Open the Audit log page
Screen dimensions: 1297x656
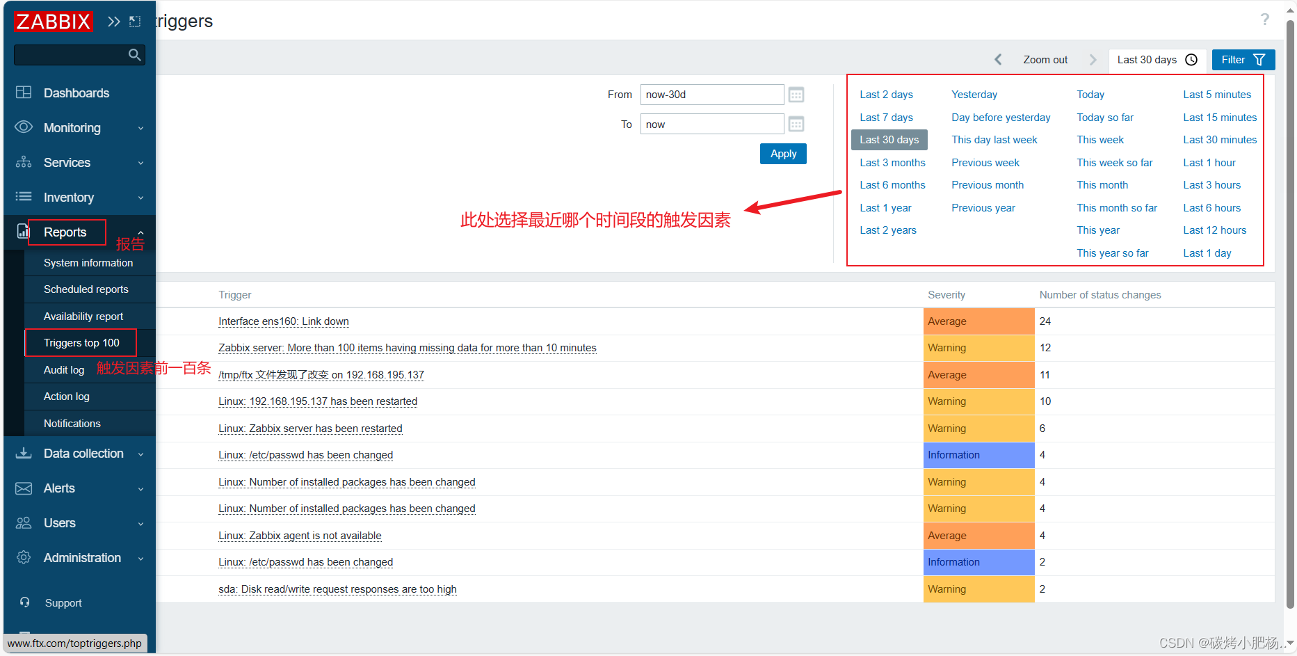pyautogui.click(x=64, y=370)
